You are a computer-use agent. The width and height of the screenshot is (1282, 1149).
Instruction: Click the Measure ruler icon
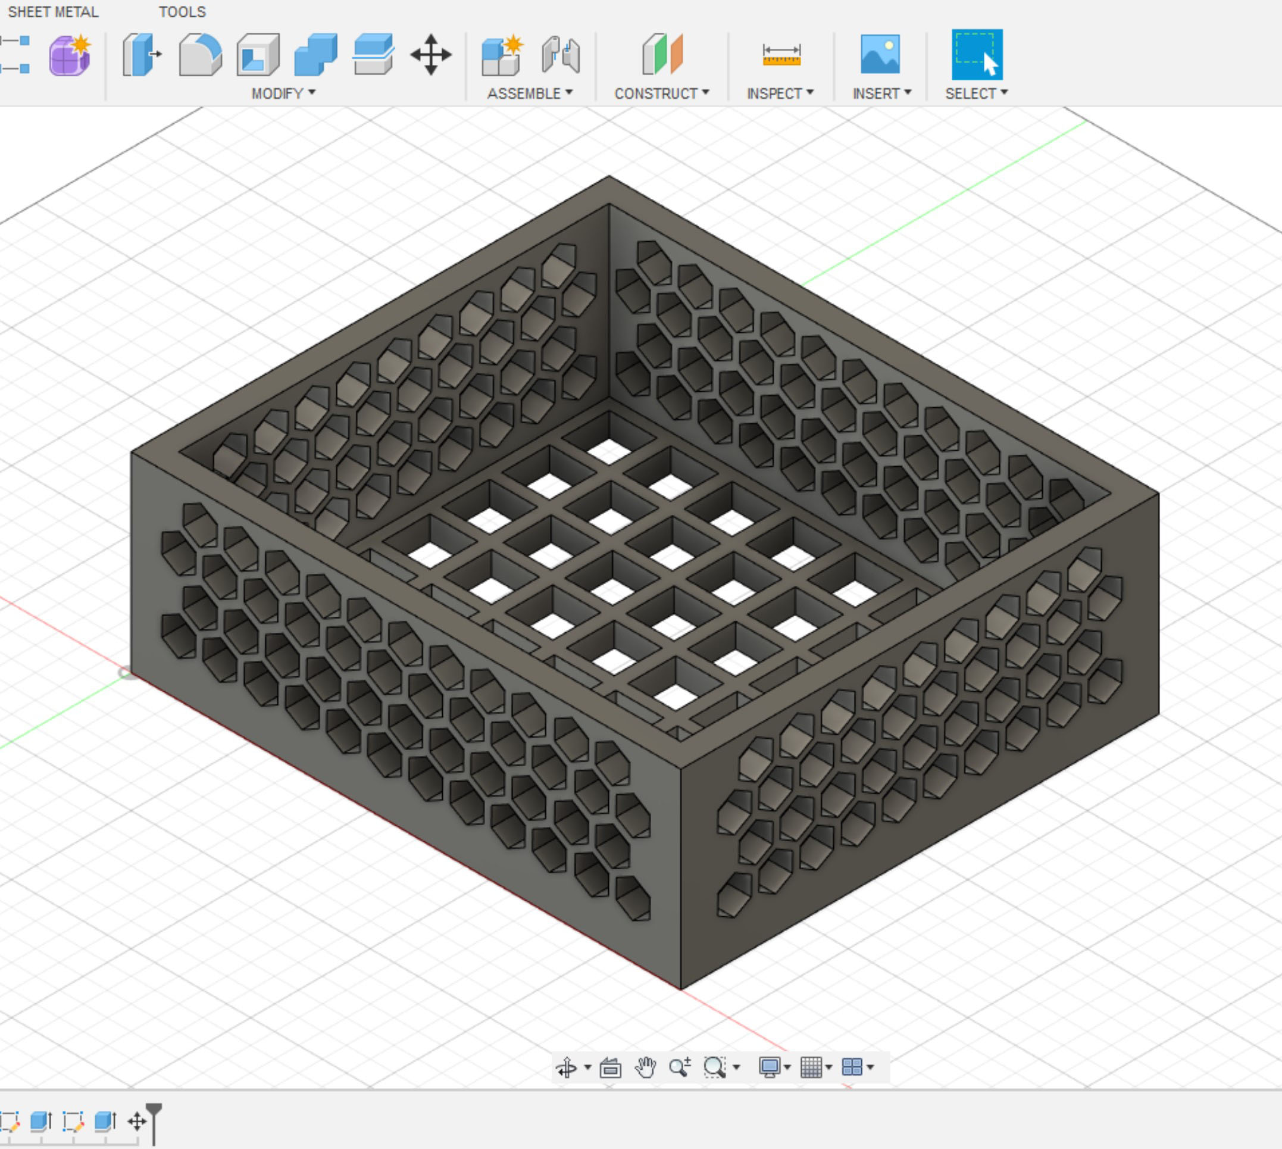(x=781, y=55)
